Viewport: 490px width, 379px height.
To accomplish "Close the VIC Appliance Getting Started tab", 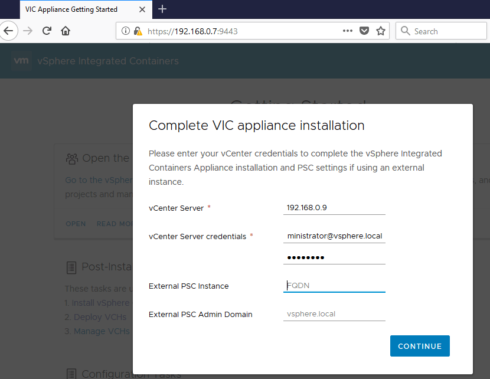I will (142, 9).
